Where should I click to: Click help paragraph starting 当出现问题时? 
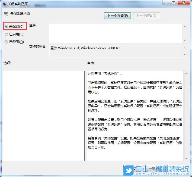click(135, 87)
